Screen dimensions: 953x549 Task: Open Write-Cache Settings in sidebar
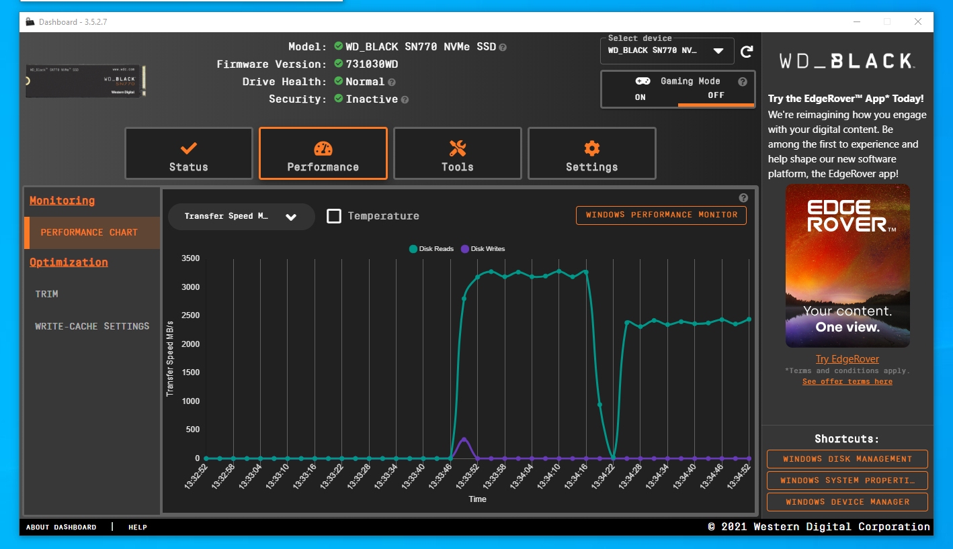pos(92,326)
